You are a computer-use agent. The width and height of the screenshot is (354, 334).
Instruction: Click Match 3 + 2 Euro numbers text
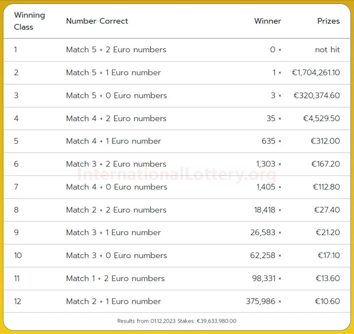(x=116, y=164)
